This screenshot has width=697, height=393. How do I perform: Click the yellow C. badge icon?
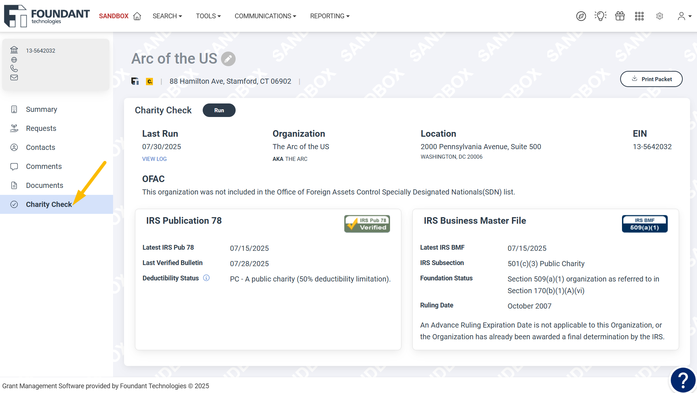(149, 82)
